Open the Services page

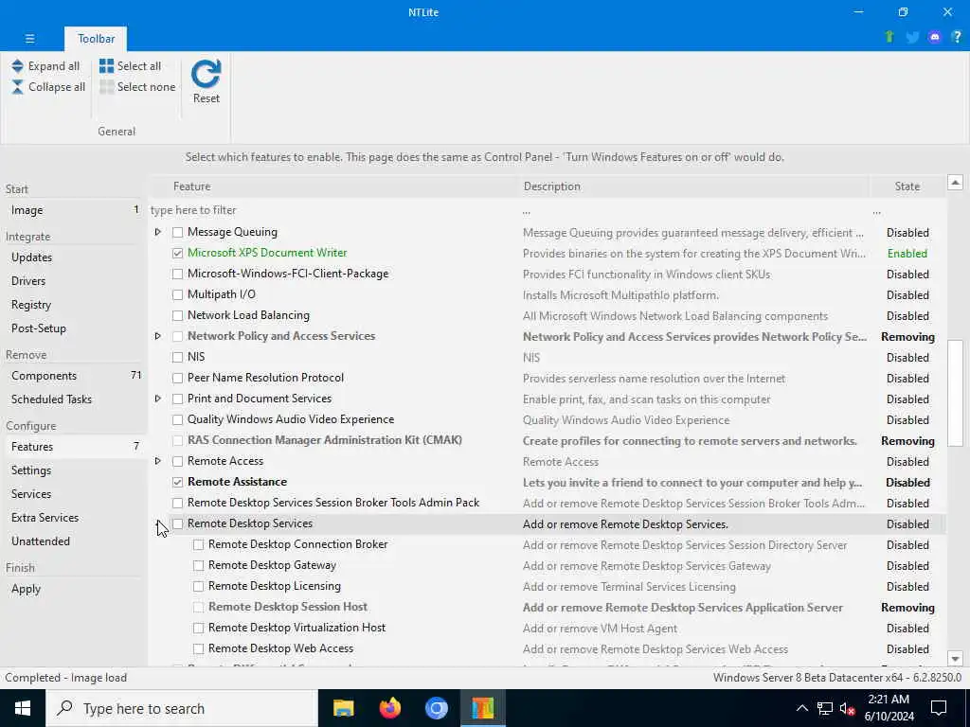(x=74, y=494)
